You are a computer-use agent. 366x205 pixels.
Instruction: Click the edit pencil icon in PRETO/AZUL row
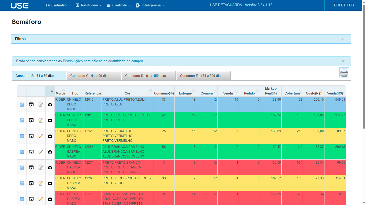[x=41, y=105]
